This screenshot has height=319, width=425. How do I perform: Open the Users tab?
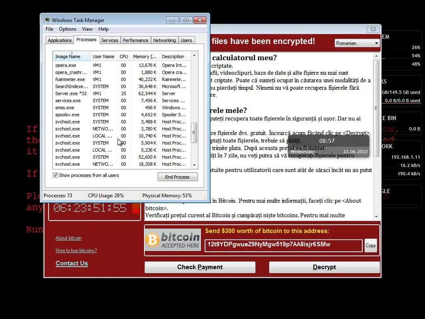[x=186, y=40]
